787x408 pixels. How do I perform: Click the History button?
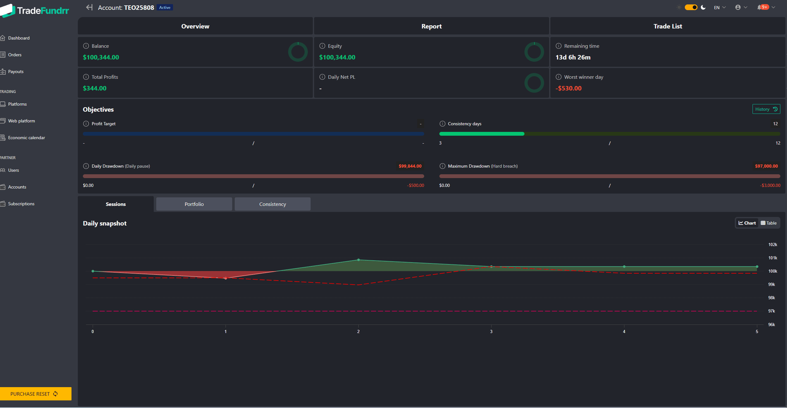pos(766,109)
